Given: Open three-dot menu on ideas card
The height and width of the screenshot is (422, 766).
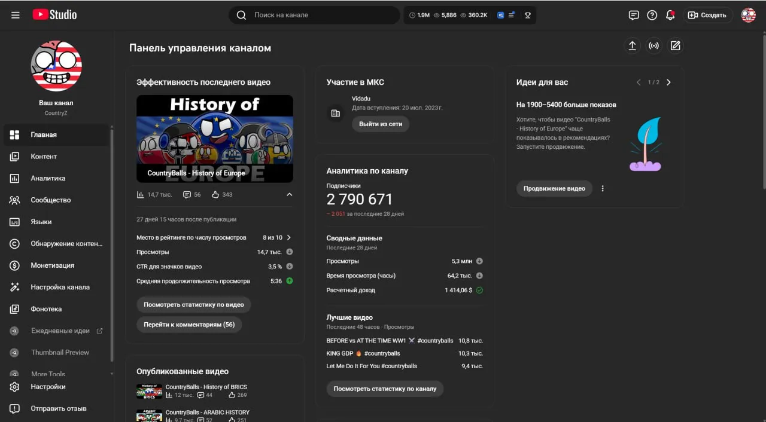Looking at the screenshot, I should (603, 188).
